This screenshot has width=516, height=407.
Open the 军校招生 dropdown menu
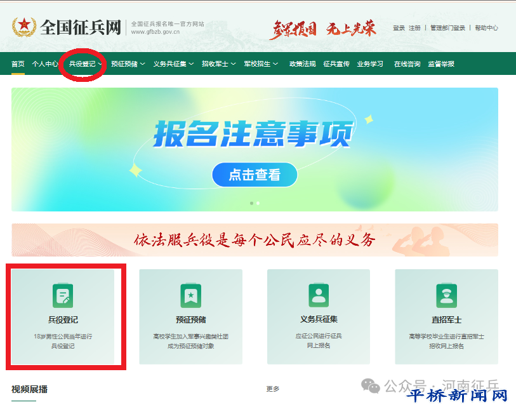(261, 63)
